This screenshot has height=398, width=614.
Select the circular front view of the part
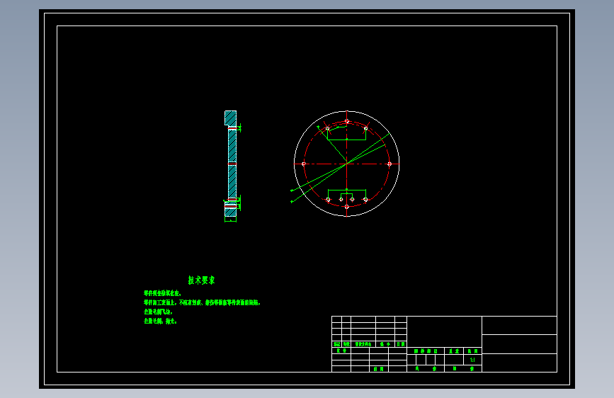[x=346, y=164]
